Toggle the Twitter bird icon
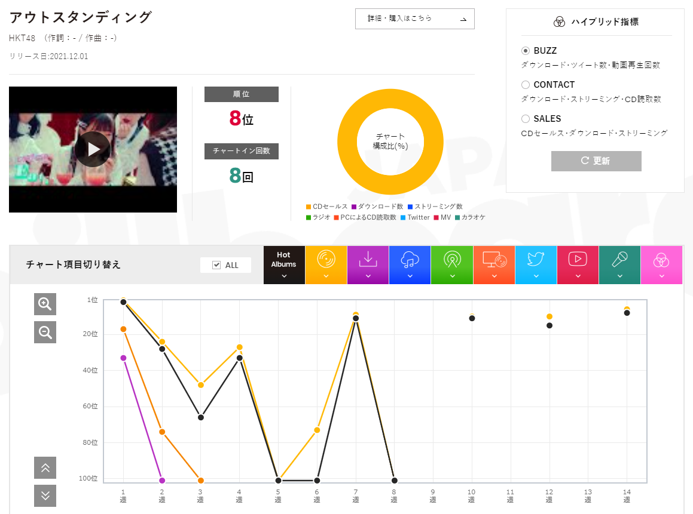693x514 pixels. point(536,264)
